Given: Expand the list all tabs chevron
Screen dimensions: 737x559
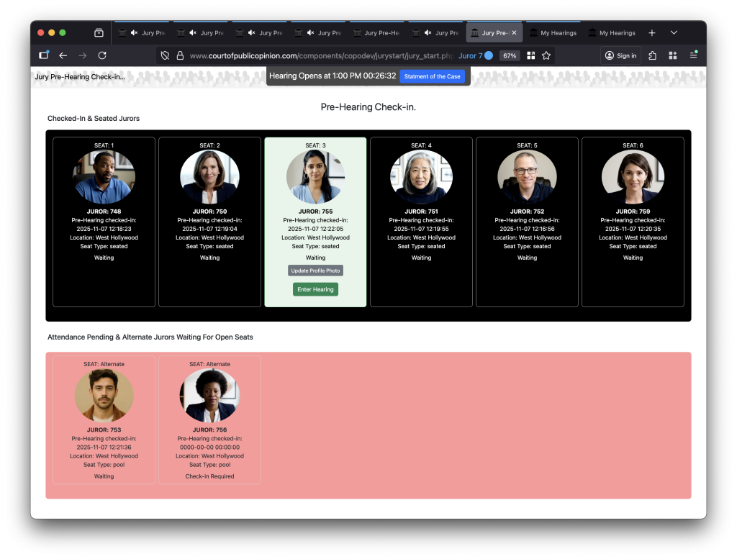Looking at the screenshot, I should pyautogui.click(x=674, y=33).
